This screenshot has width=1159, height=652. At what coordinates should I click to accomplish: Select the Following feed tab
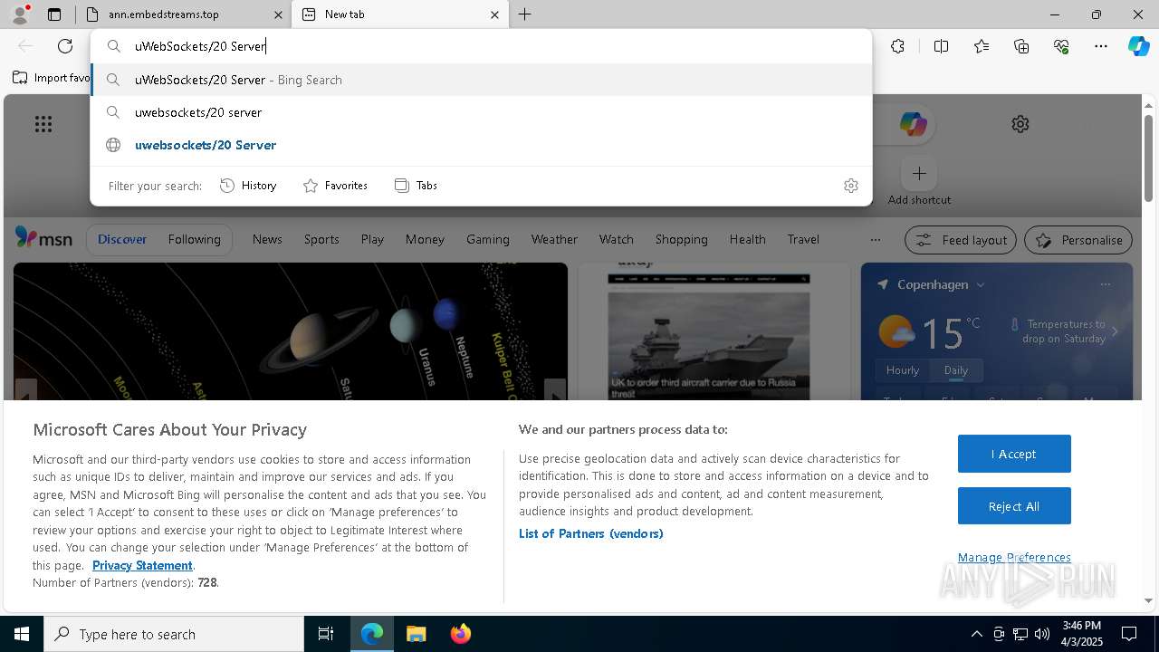coord(194,239)
